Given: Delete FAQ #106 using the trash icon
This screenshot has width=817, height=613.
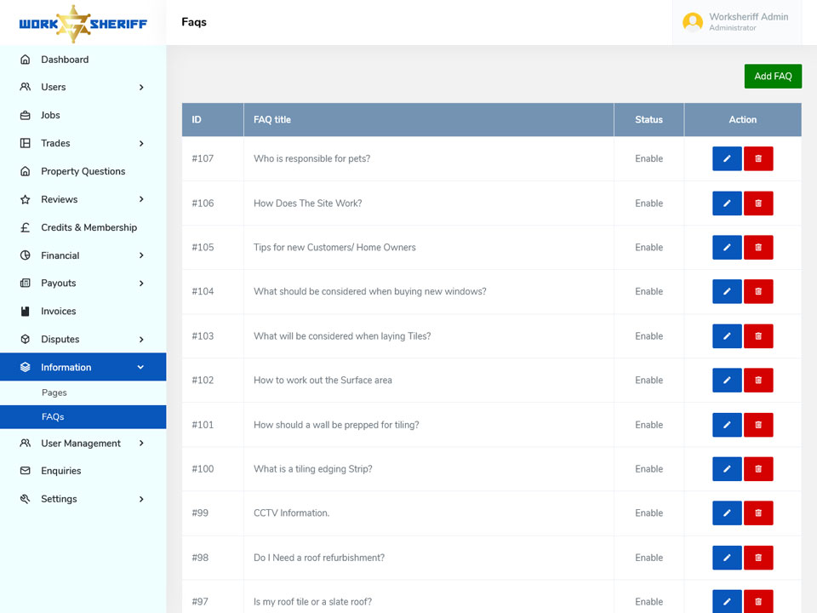Looking at the screenshot, I should (758, 203).
